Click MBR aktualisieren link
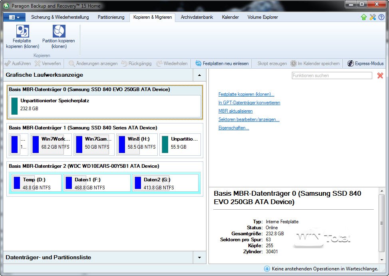The image size is (389, 276). pyautogui.click(x=235, y=111)
